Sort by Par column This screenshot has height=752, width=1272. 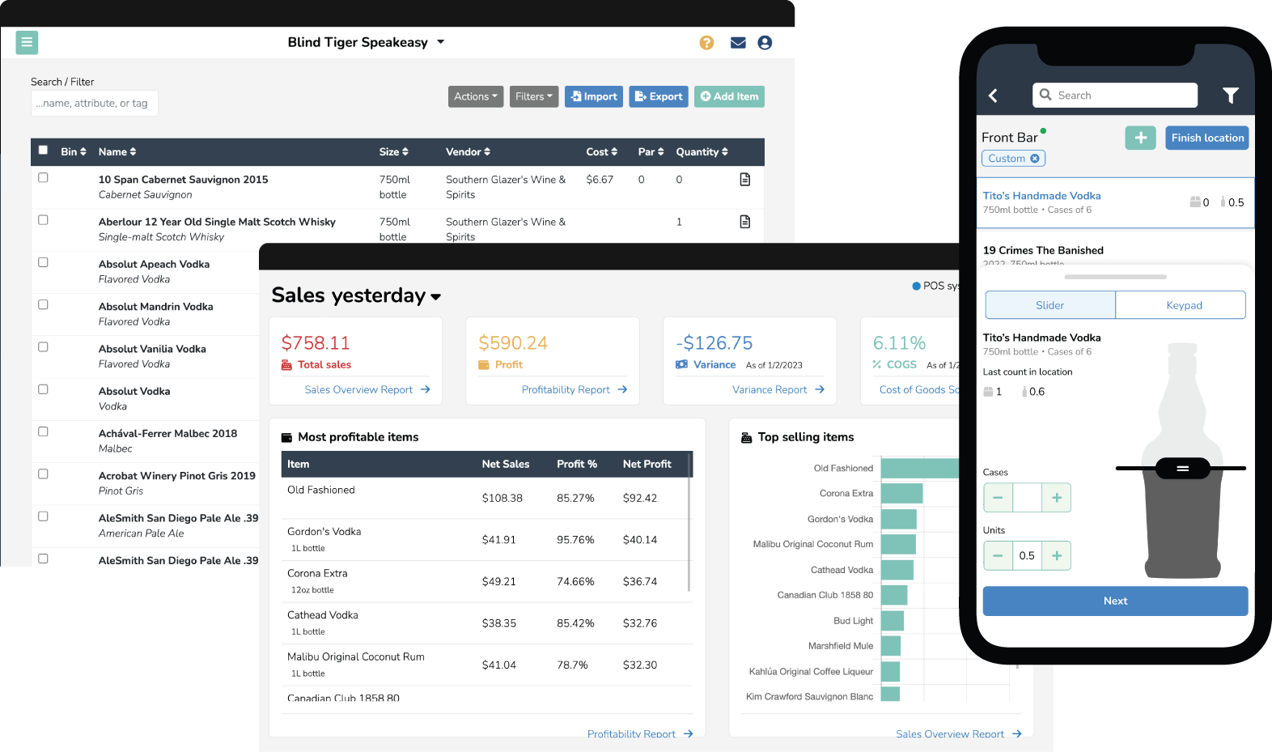click(651, 152)
